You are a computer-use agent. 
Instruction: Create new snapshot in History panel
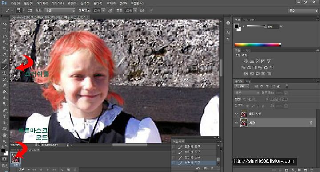(205, 168)
